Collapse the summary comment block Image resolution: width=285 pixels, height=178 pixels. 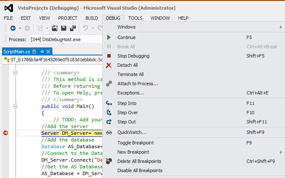point(16,73)
